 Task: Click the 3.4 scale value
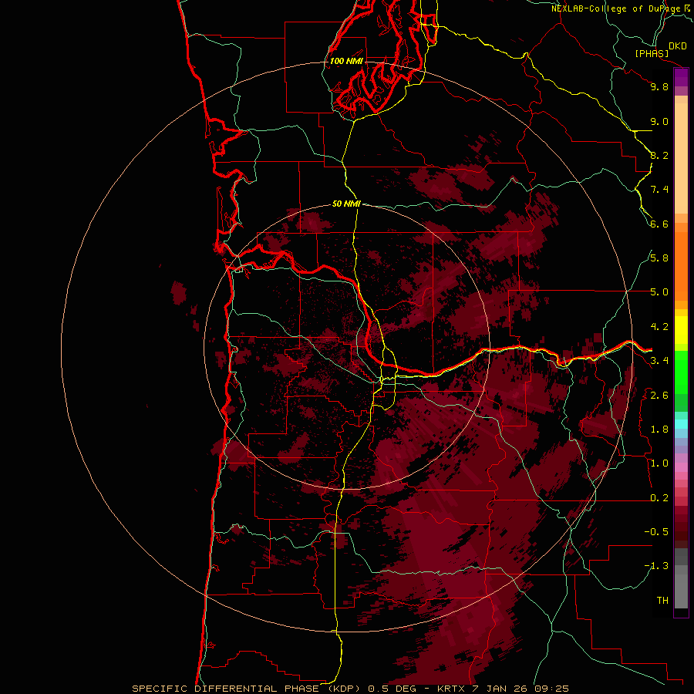coord(659,361)
